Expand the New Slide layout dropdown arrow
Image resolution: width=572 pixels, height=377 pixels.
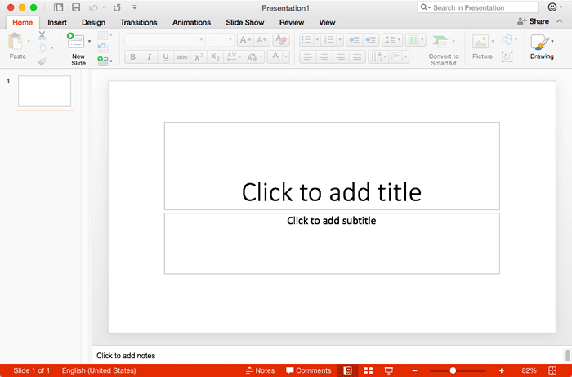click(x=89, y=40)
